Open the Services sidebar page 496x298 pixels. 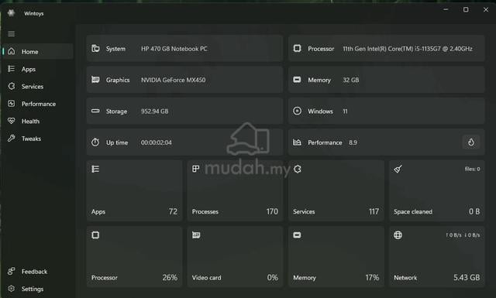[x=38, y=86]
